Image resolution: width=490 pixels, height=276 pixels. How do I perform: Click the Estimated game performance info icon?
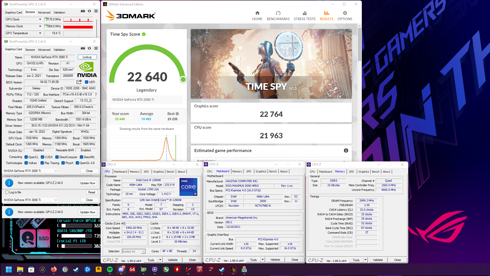point(346,150)
